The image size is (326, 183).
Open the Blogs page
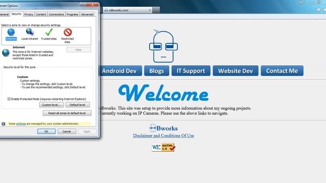click(156, 71)
